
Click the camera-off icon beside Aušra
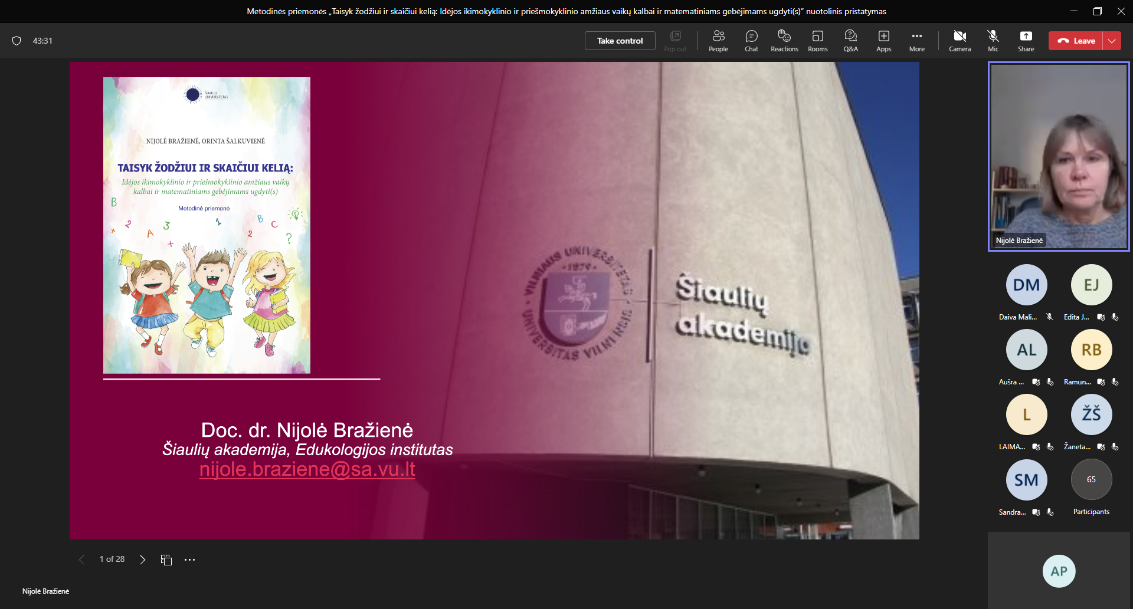(x=1036, y=382)
